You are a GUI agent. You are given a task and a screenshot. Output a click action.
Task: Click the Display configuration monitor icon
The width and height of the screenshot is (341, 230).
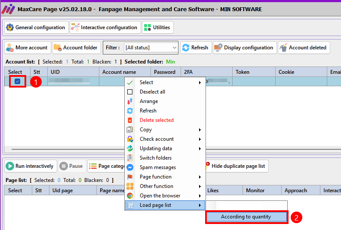218,48
